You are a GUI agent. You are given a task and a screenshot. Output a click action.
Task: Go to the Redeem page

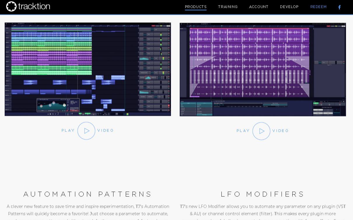pos(319,7)
